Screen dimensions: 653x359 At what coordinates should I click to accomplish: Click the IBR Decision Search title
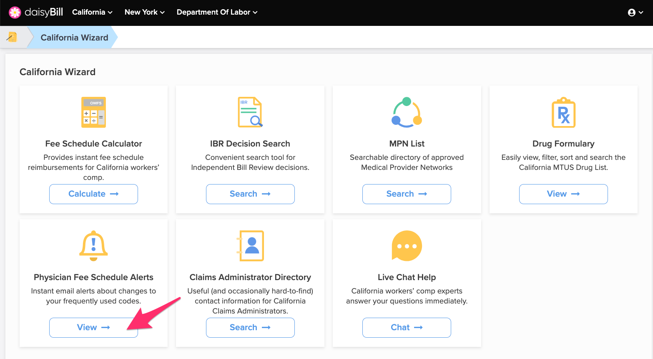click(x=250, y=144)
